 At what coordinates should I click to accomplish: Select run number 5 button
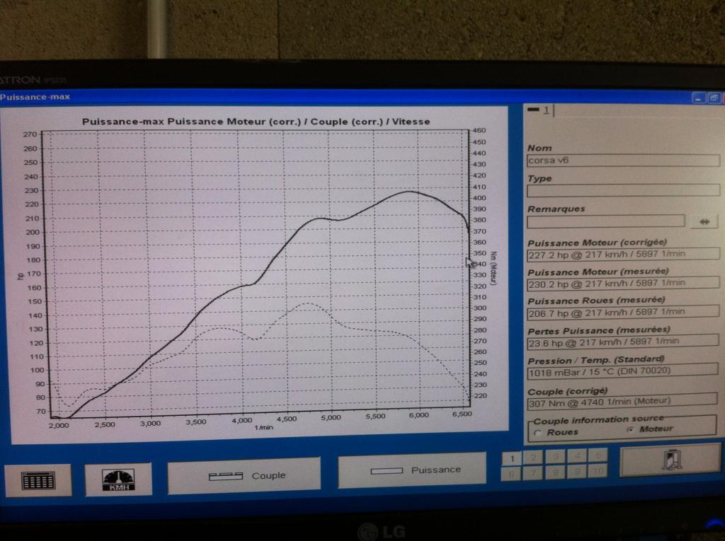[x=598, y=455]
